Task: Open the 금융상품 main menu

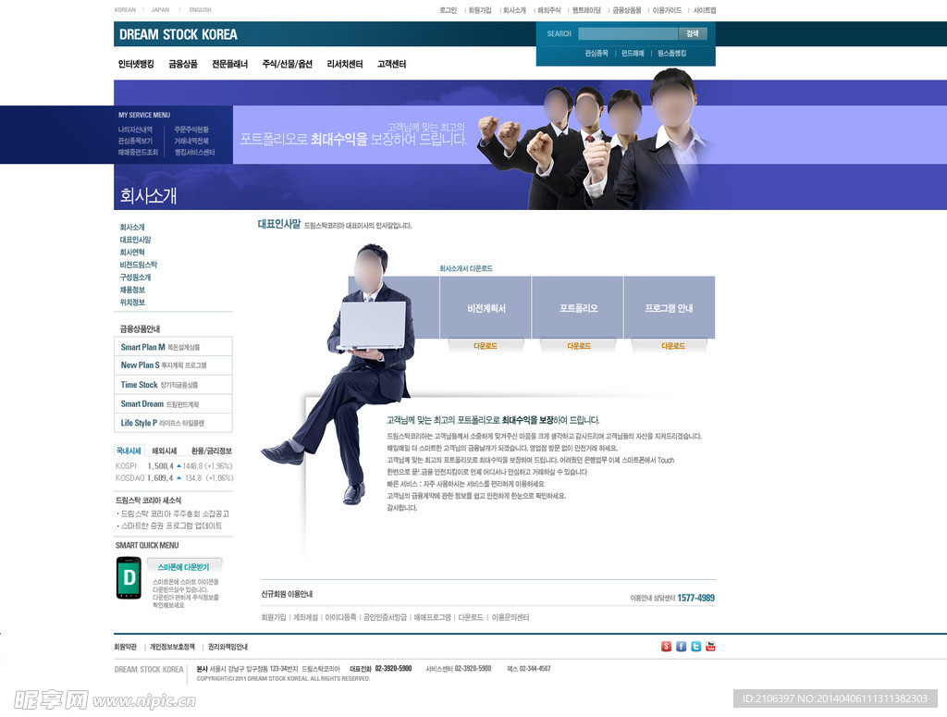Action: pos(183,64)
